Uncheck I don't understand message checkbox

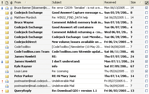(147, 61)
